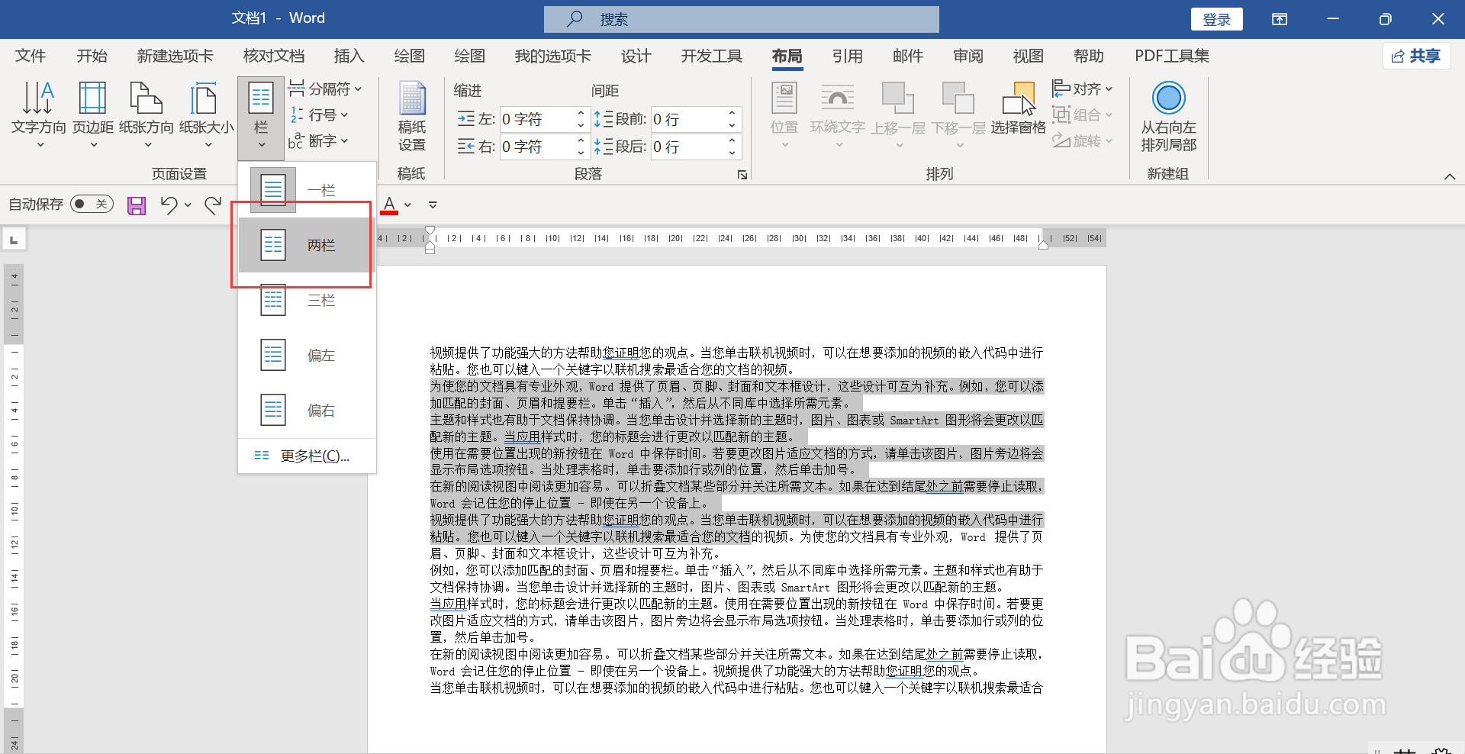The width and height of the screenshot is (1465, 754).
Task: Switch to the 视图 tab
Action: pyautogui.click(x=1029, y=56)
